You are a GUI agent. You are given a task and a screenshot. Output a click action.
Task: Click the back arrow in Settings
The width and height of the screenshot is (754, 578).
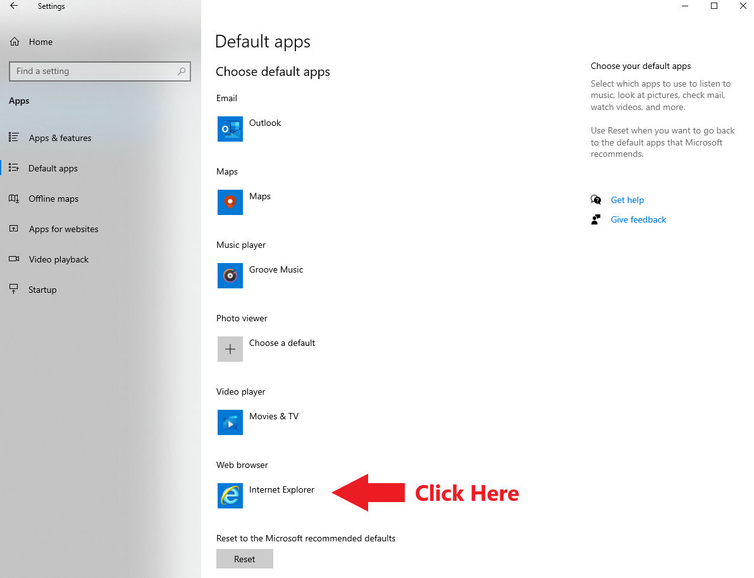14,6
